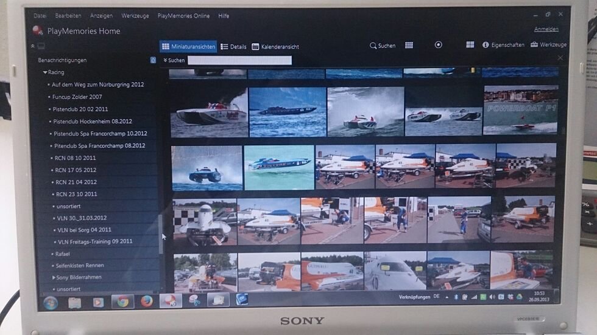Click the Windows Start button
The width and height of the screenshot is (597, 335).
[x=50, y=302]
